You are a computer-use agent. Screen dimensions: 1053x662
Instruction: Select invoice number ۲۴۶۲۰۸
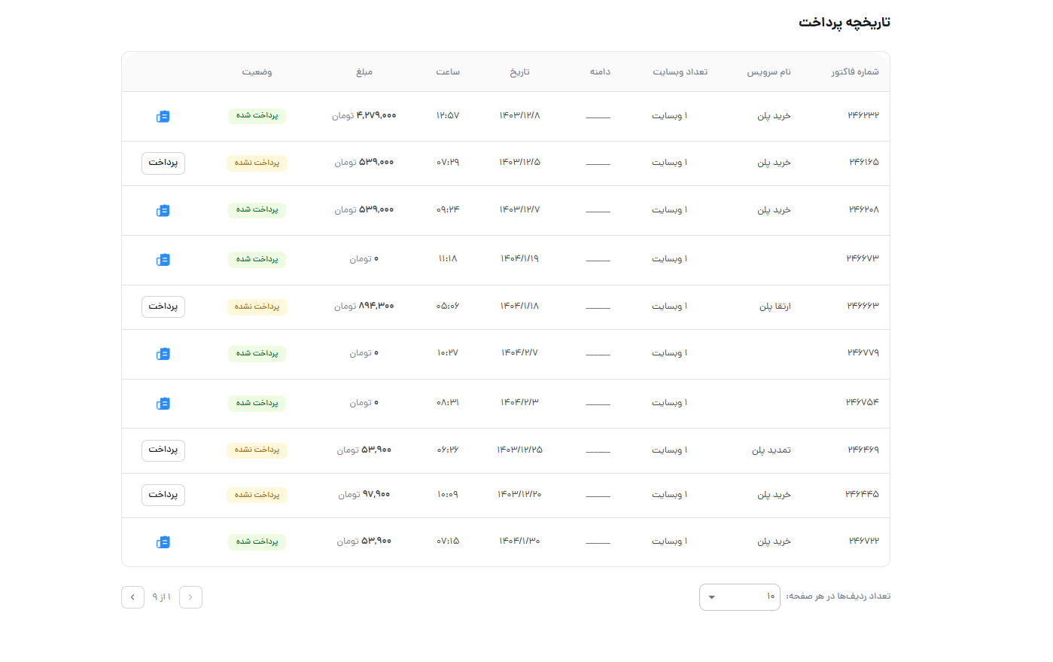864,209
